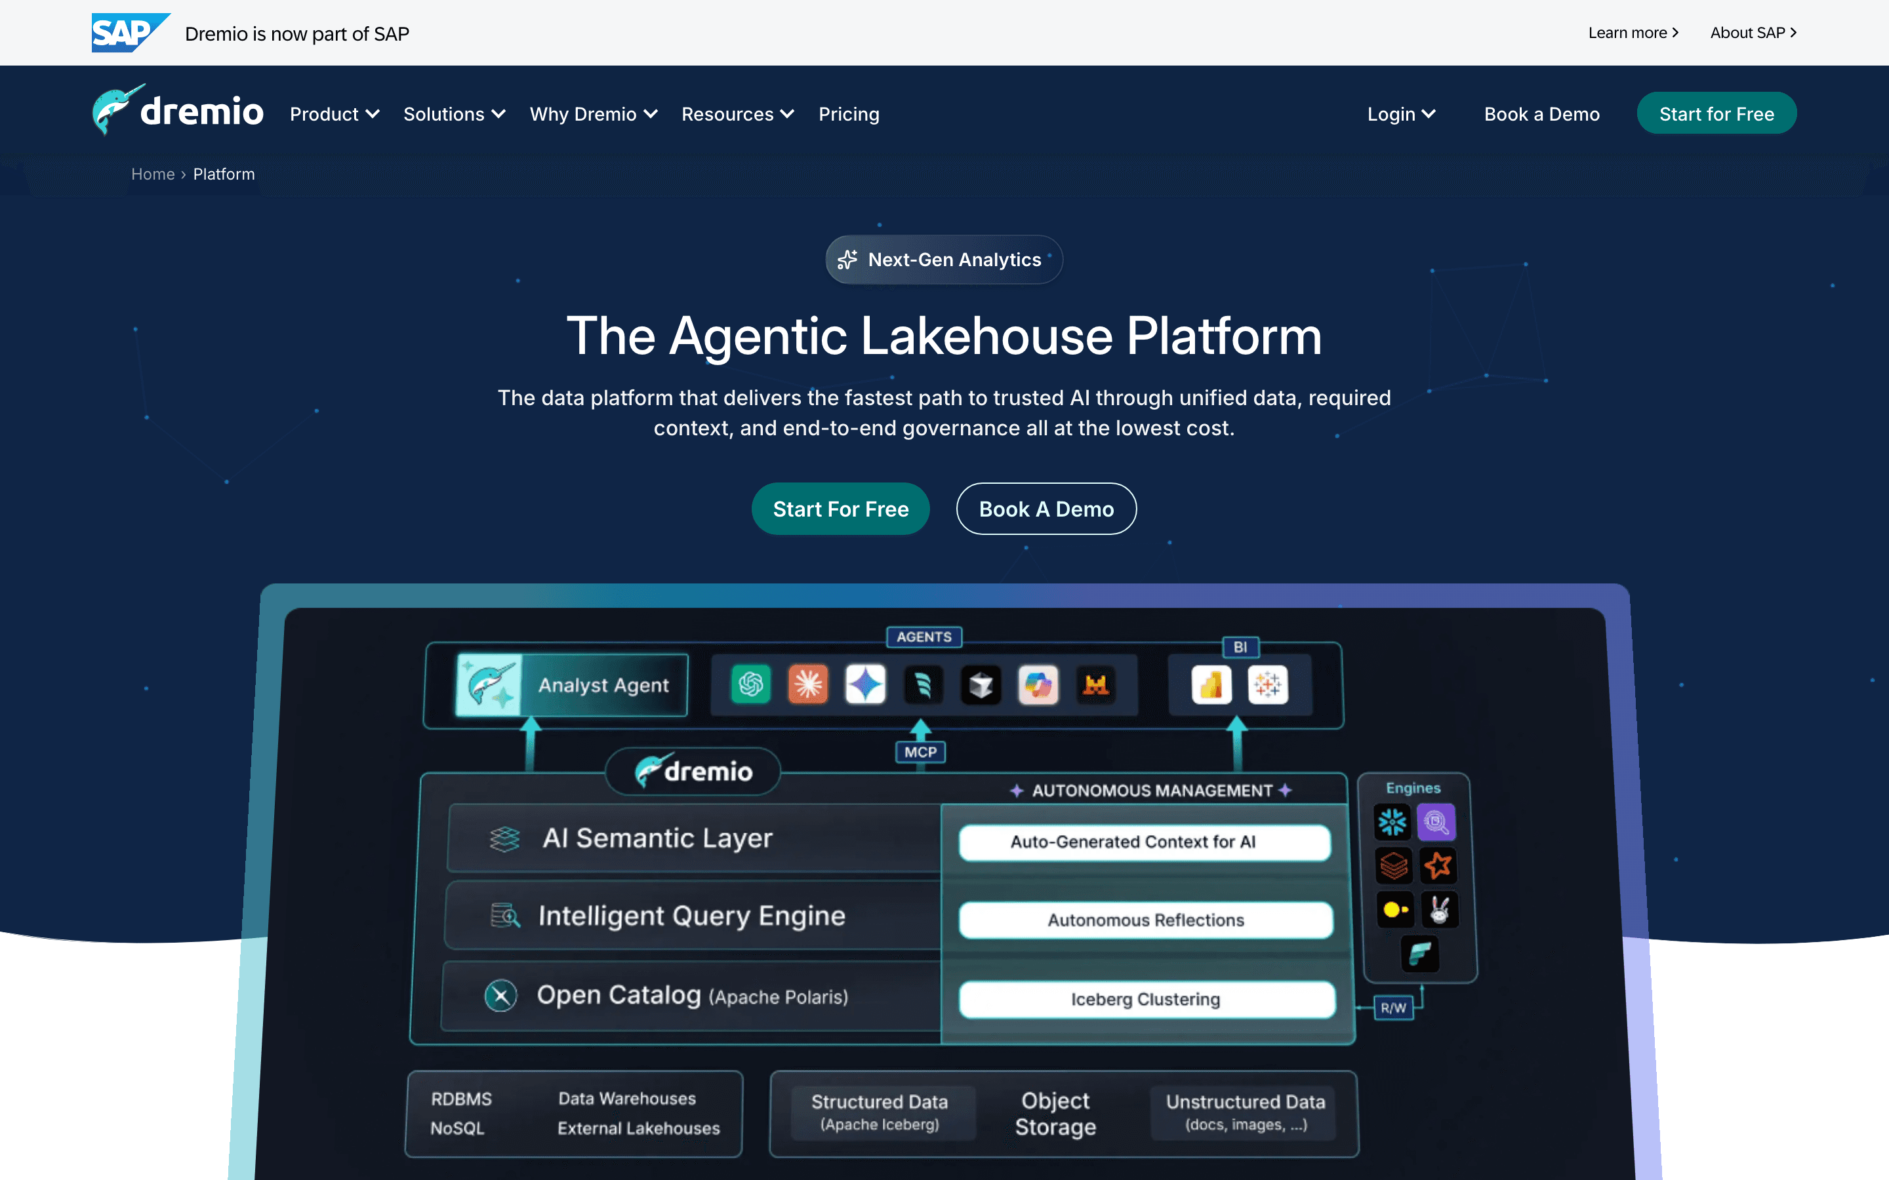Click the Iceberg Clustering pill
This screenshot has height=1180, width=1889.
click(x=1147, y=1000)
